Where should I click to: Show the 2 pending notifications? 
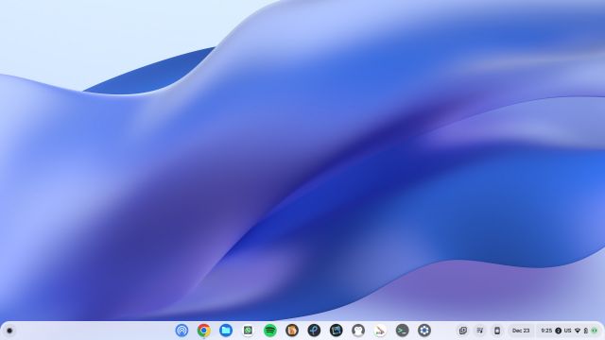[559, 331]
